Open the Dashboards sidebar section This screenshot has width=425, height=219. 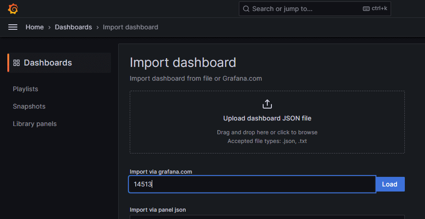click(48, 63)
